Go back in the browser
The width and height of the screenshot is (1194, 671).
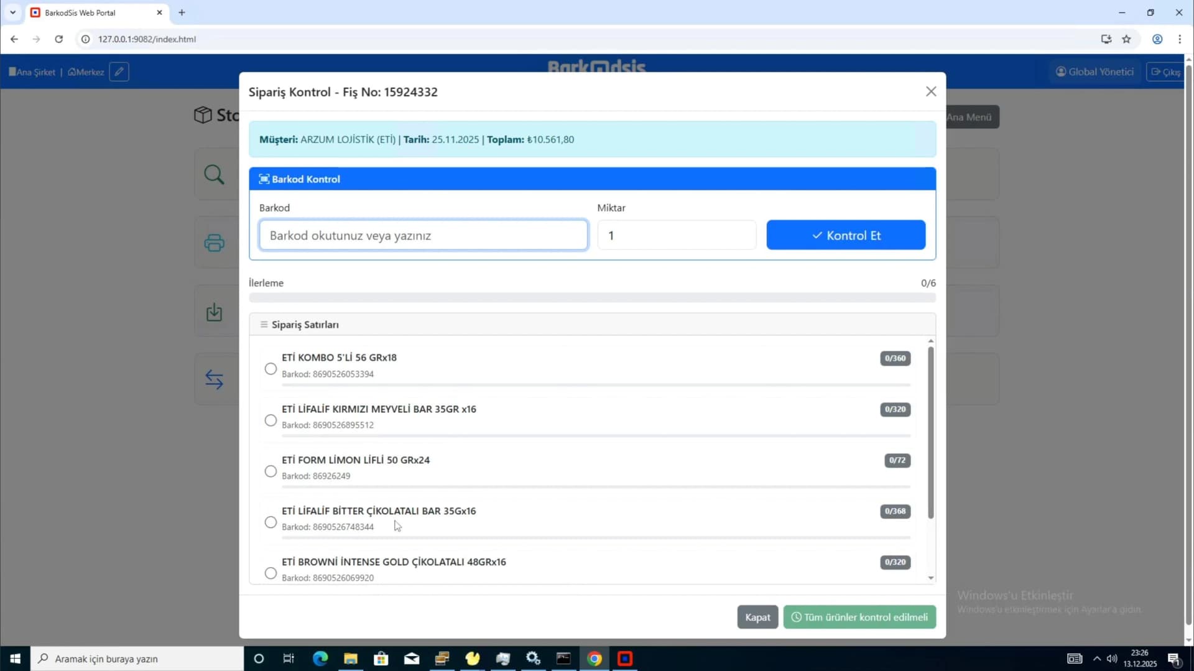[14, 39]
